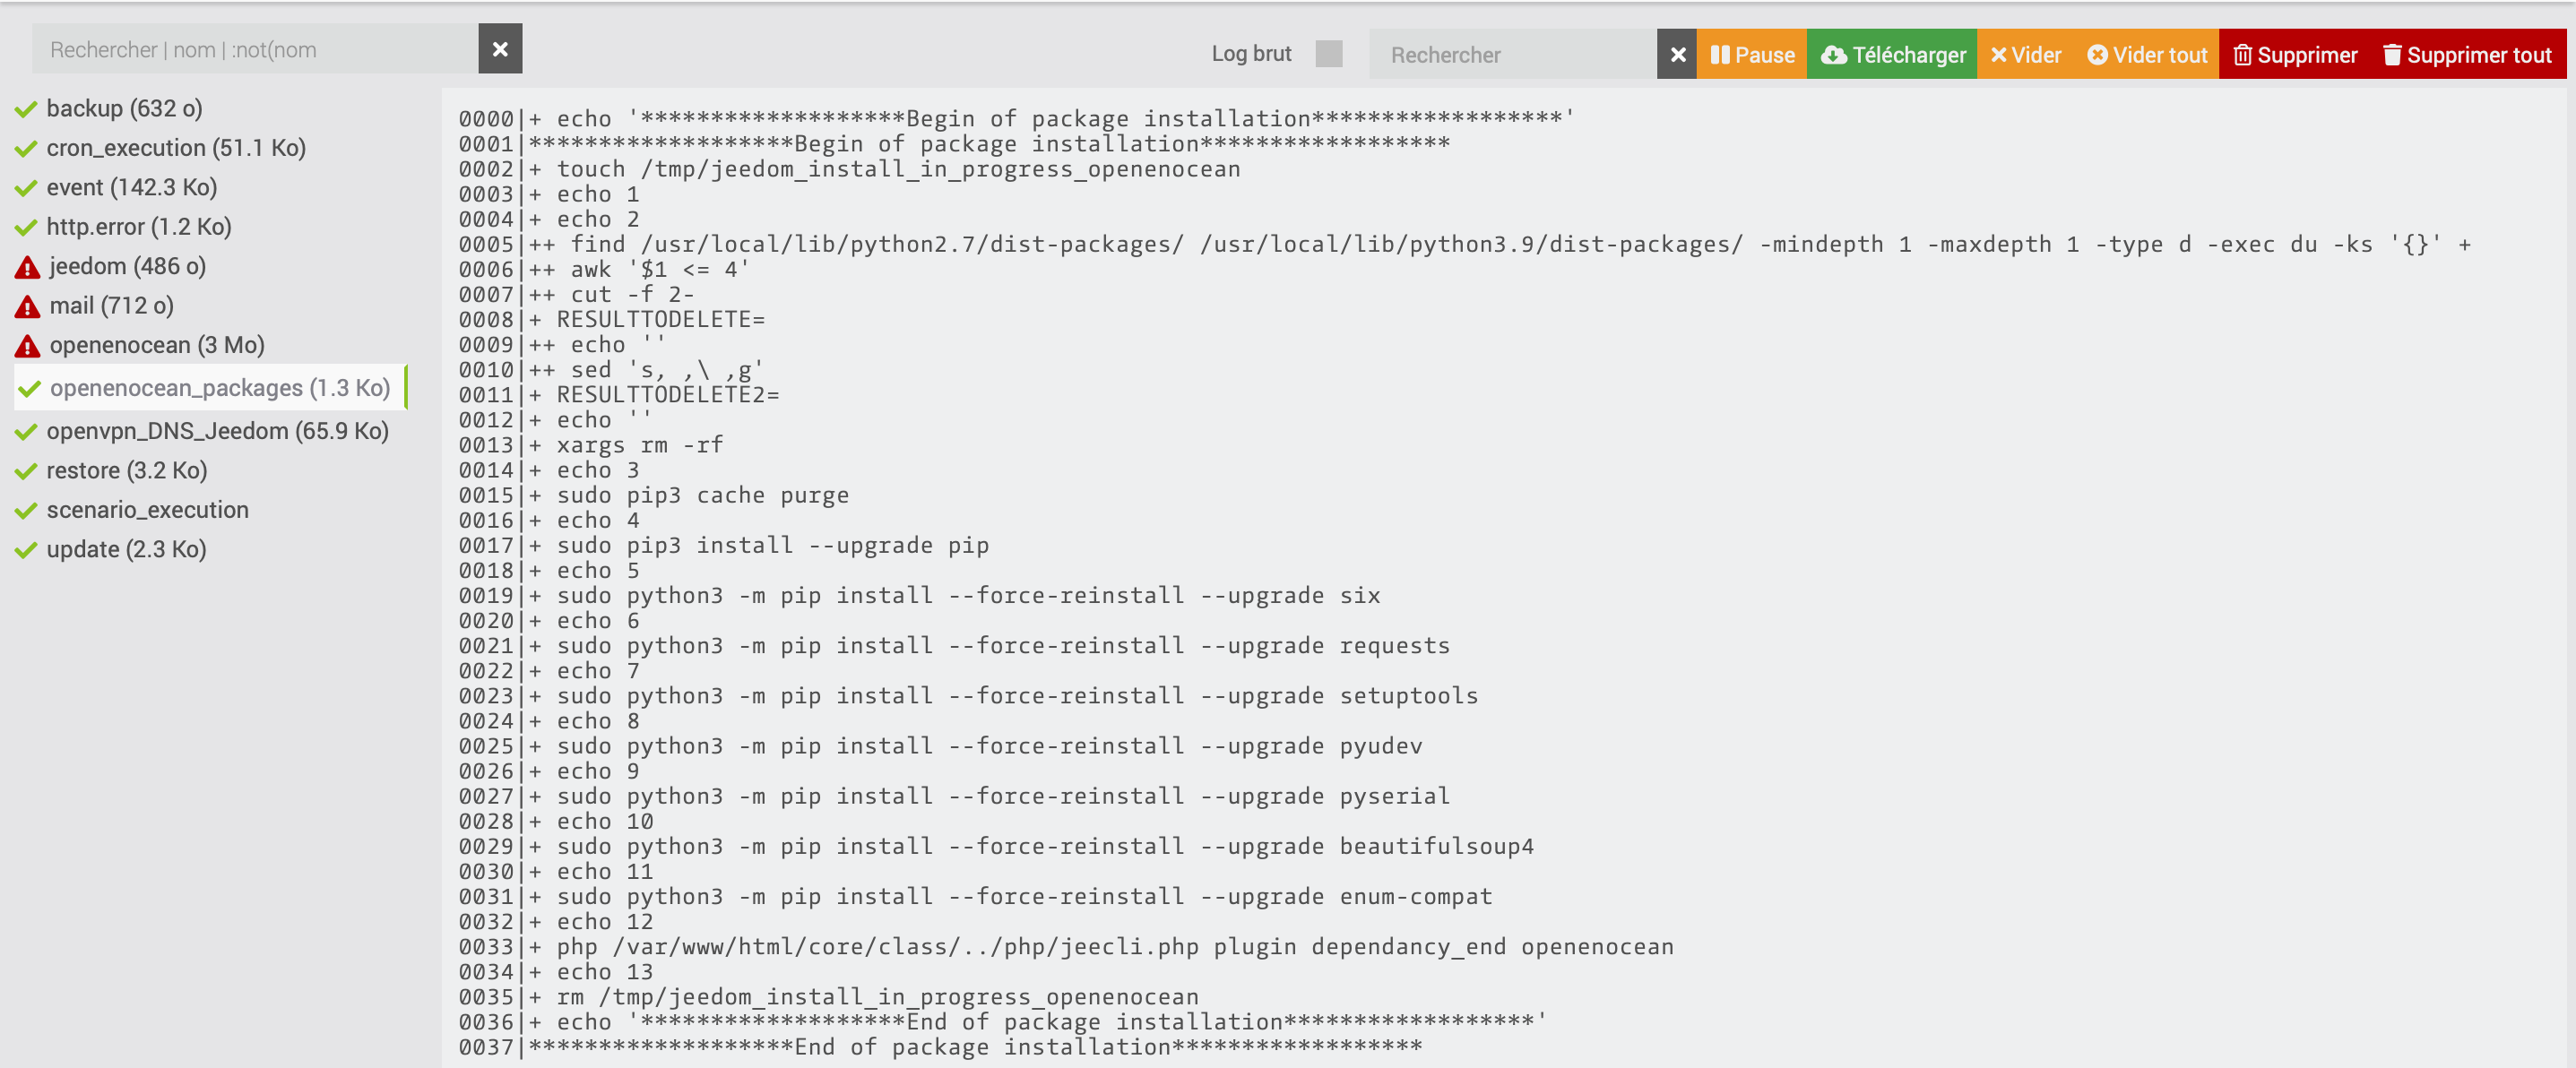The image size is (2576, 1068).
Task: Click the Rechercher field above the log
Action: 1512,54
